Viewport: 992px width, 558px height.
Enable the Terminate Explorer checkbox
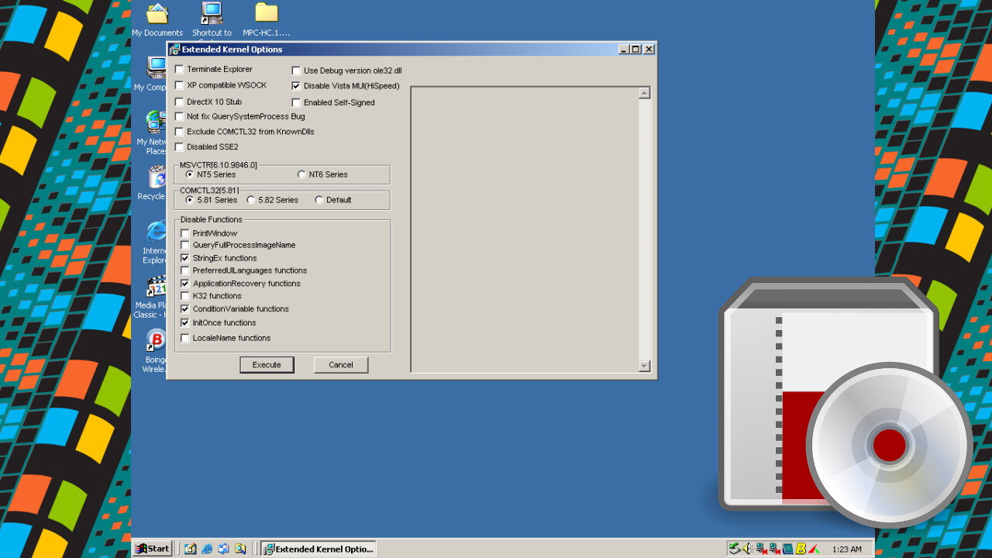point(179,69)
